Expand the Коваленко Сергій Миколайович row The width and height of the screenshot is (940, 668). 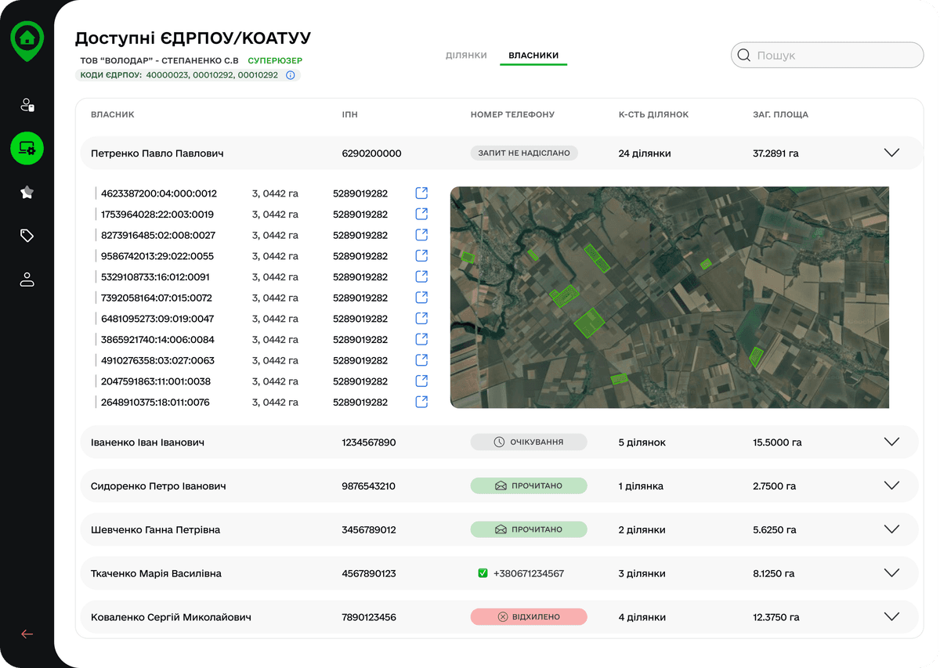click(x=891, y=616)
